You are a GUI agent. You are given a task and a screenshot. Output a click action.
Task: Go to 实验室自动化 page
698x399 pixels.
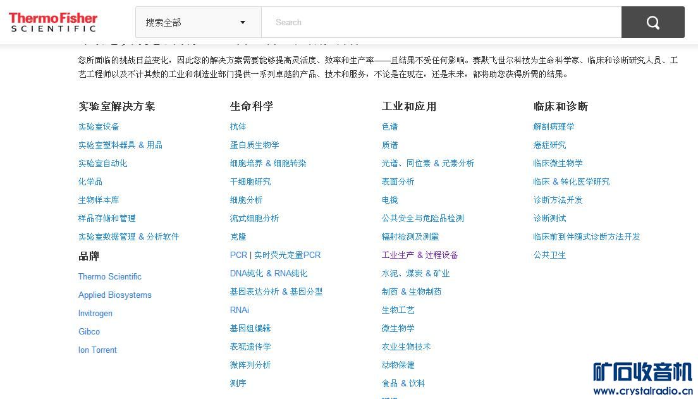[103, 163]
